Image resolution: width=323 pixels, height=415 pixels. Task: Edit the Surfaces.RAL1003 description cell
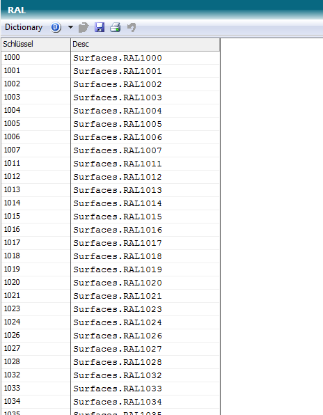click(145, 97)
